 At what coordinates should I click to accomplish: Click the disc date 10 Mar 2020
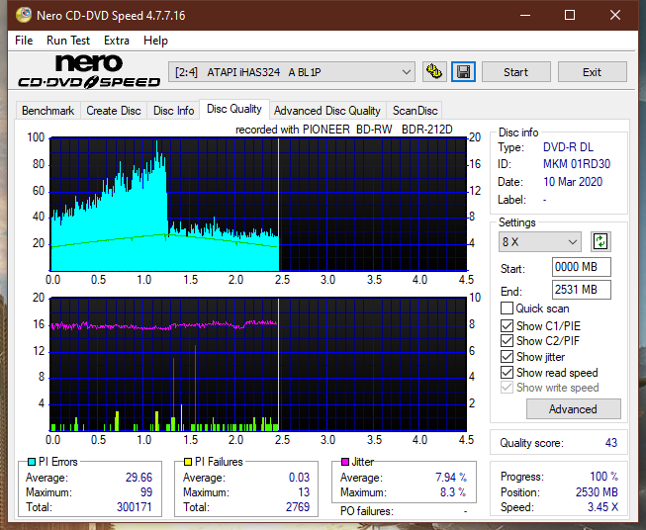pyautogui.click(x=573, y=182)
